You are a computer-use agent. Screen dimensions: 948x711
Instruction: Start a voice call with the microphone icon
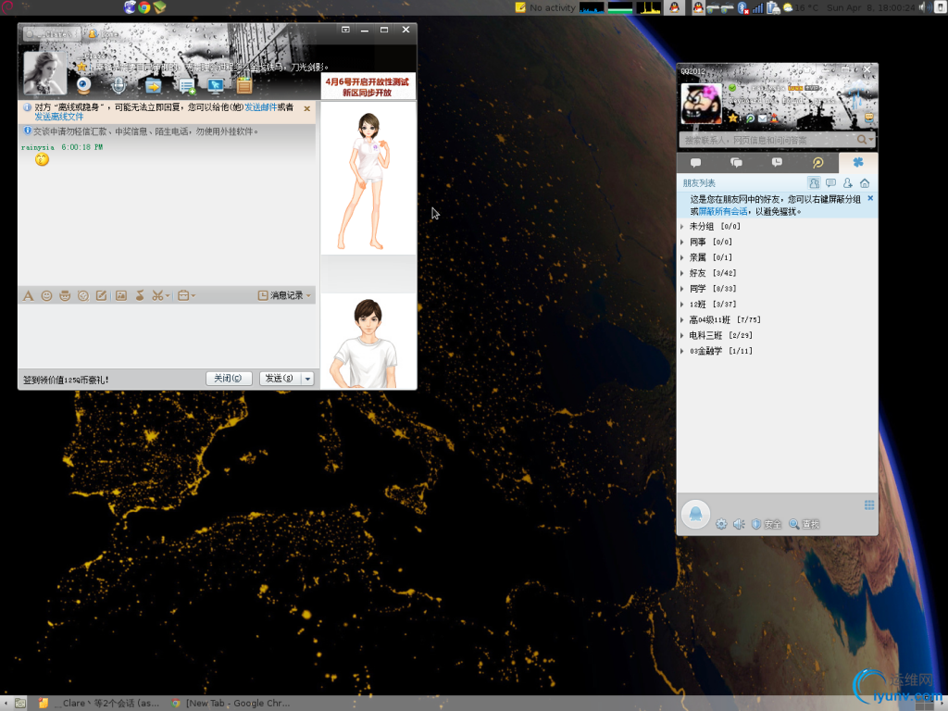click(118, 86)
